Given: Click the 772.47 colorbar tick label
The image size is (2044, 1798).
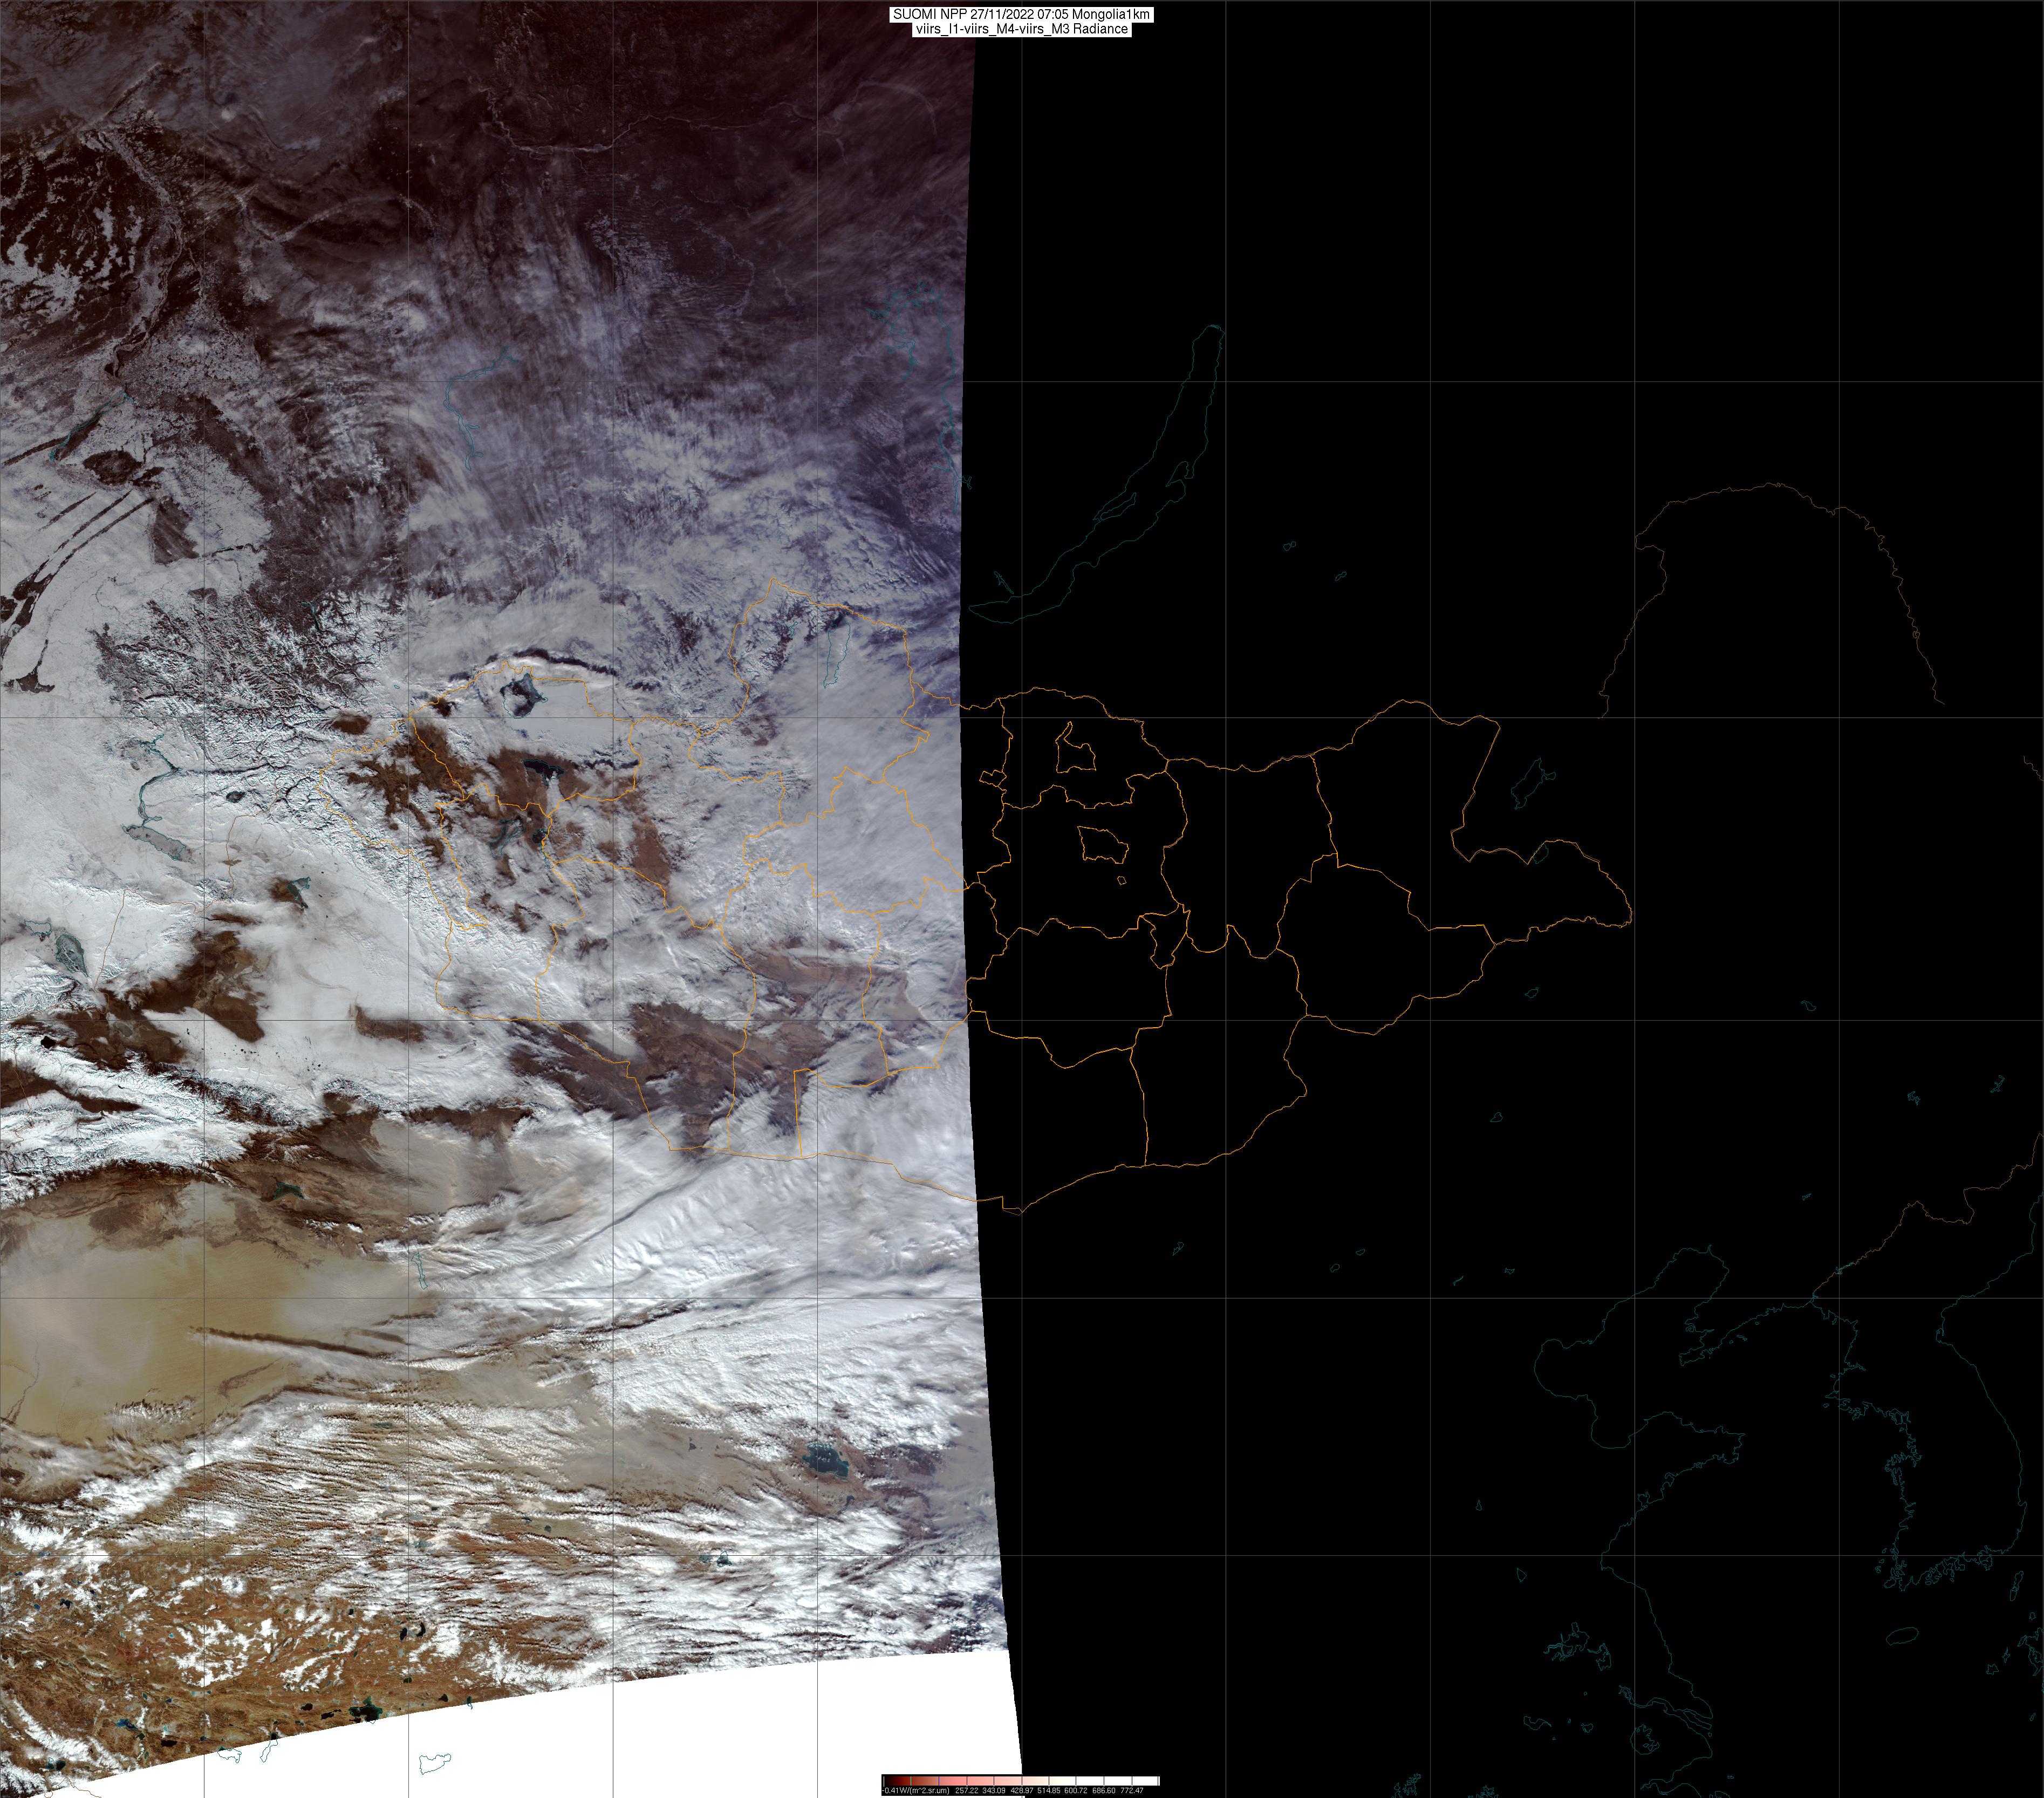Looking at the screenshot, I should tap(1131, 1790).
